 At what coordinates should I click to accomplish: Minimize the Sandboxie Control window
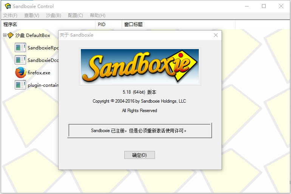coord(247,6)
